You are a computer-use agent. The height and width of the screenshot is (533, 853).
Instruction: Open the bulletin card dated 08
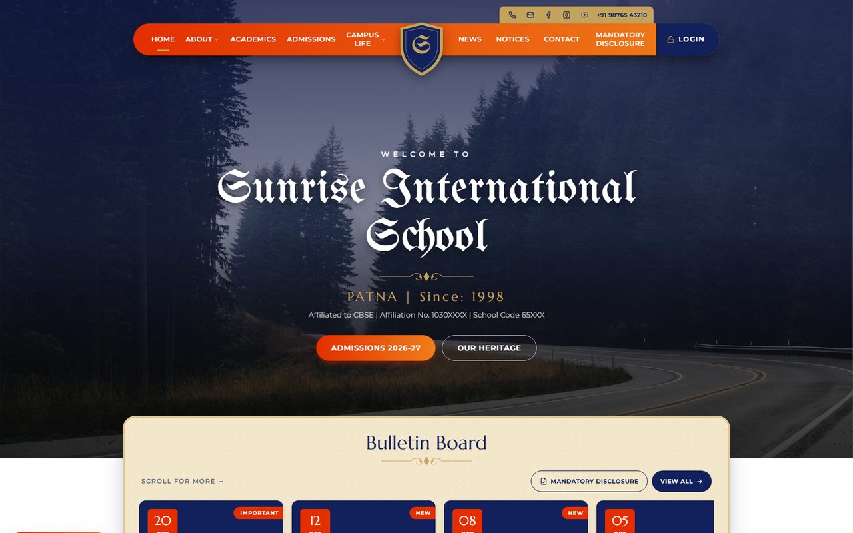click(516, 517)
